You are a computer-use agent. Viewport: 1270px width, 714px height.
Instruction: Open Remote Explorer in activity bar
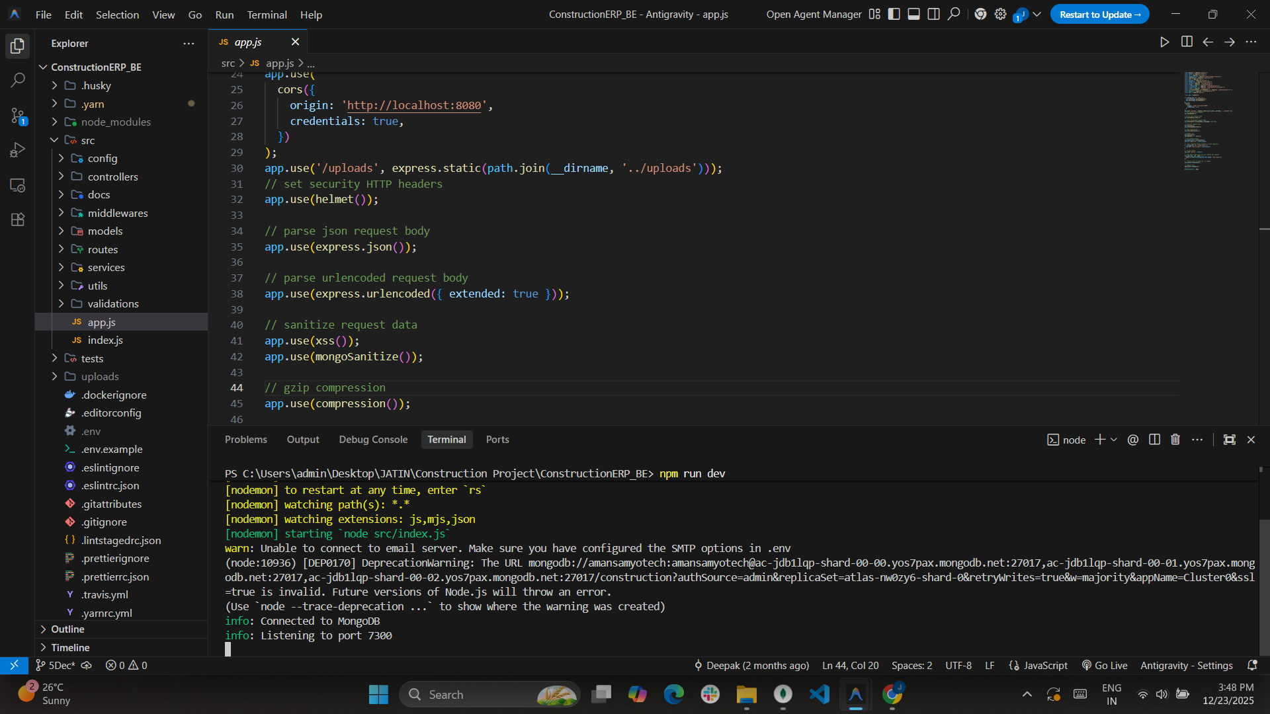pyautogui.click(x=18, y=185)
